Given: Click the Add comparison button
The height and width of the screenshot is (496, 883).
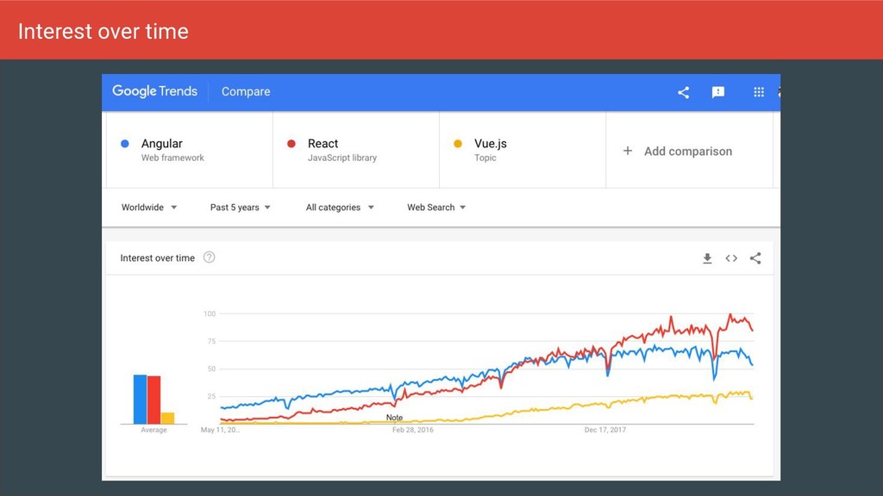Looking at the screenshot, I should click(x=687, y=151).
